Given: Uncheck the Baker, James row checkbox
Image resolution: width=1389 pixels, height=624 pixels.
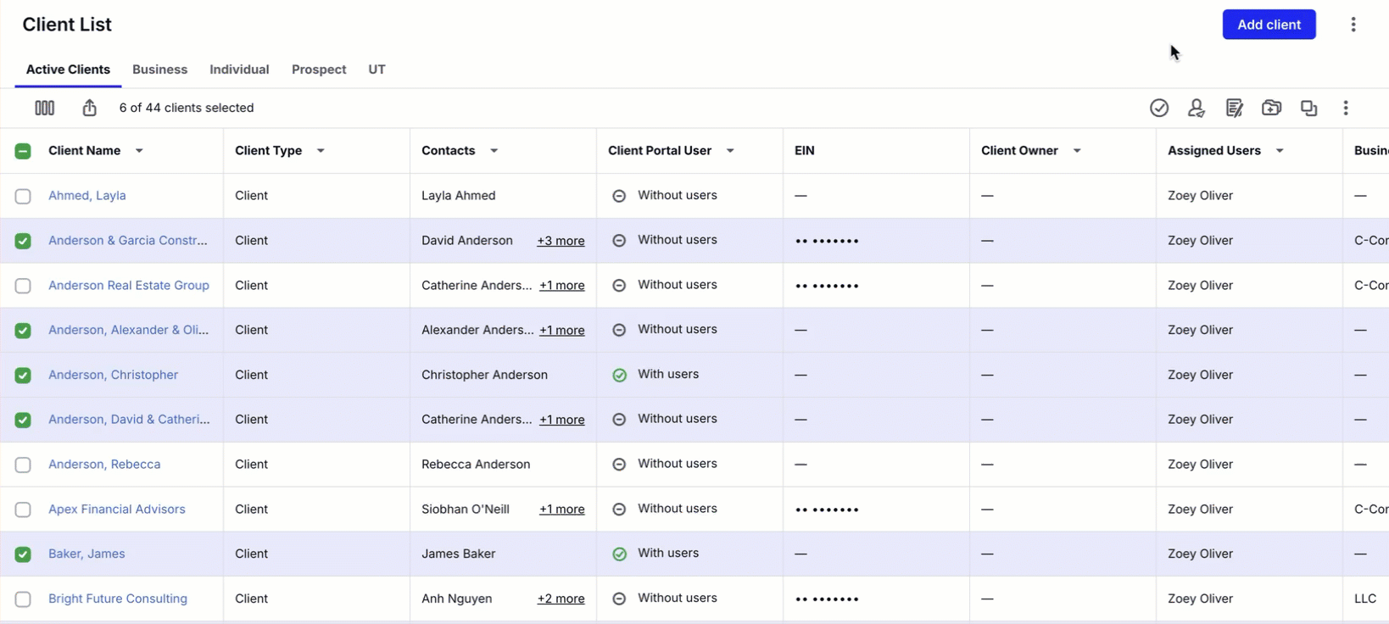Looking at the screenshot, I should [23, 554].
